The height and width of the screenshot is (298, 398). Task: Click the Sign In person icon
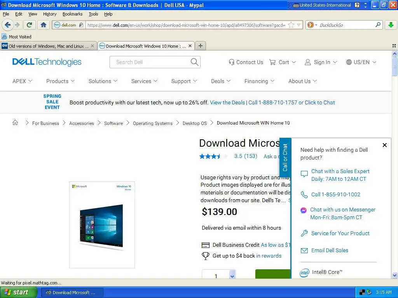pyautogui.click(x=308, y=62)
